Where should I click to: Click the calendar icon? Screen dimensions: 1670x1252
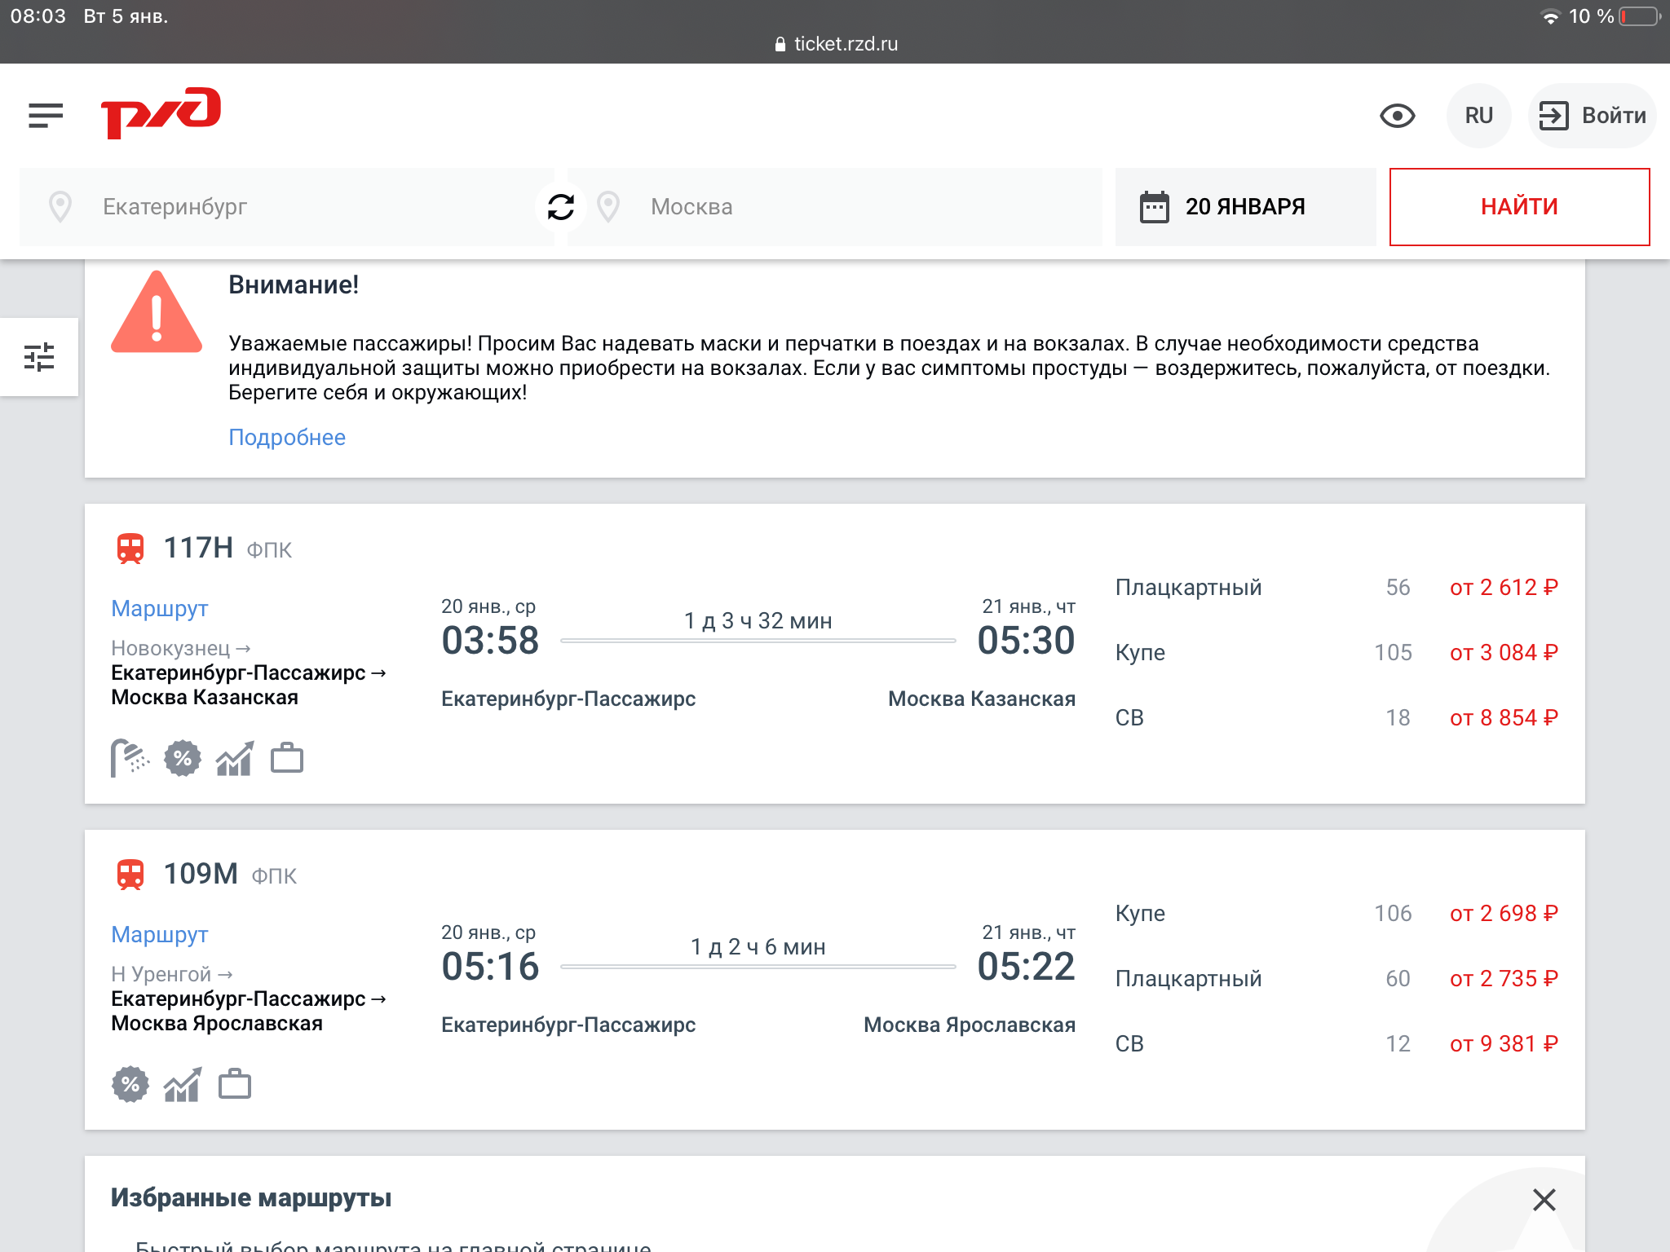pyautogui.click(x=1154, y=207)
